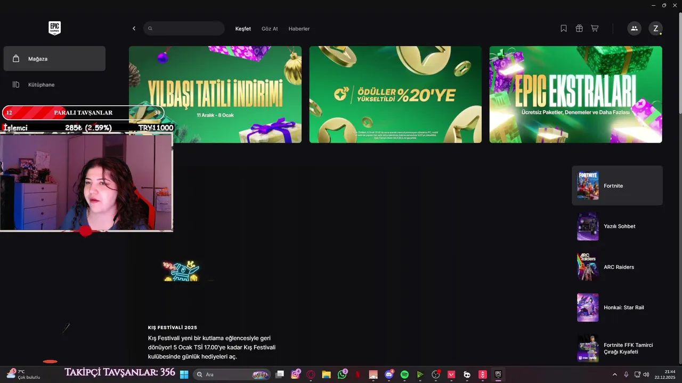Open the shopping cart
This screenshot has width=682, height=383.
tap(595, 29)
